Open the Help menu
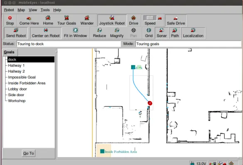The image size is (243, 165). (x=57, y=10)
